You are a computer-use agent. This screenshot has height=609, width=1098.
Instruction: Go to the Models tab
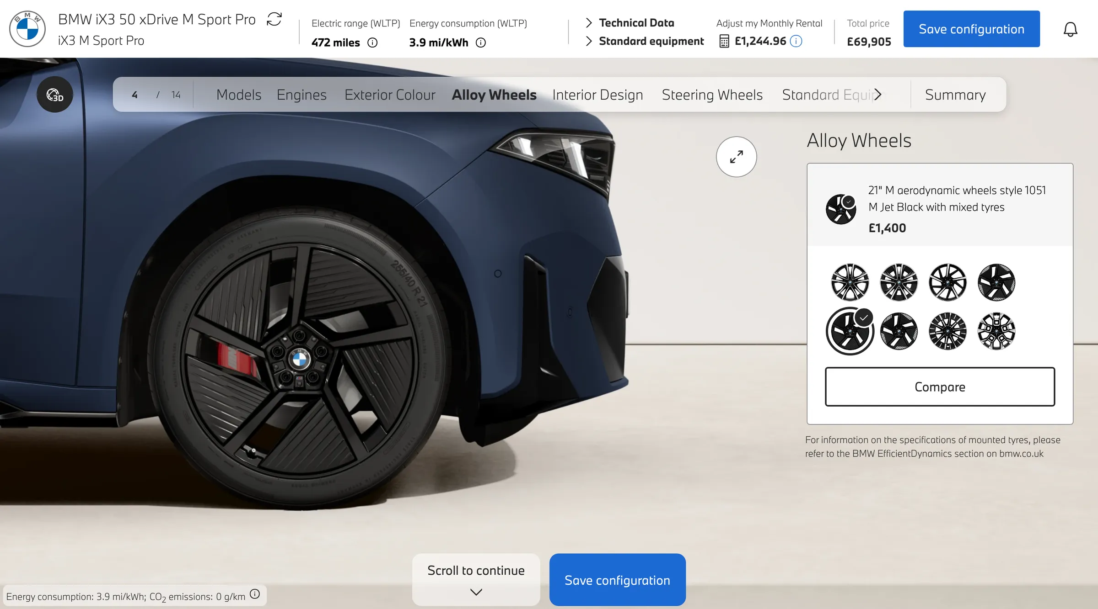pos(239,95)
